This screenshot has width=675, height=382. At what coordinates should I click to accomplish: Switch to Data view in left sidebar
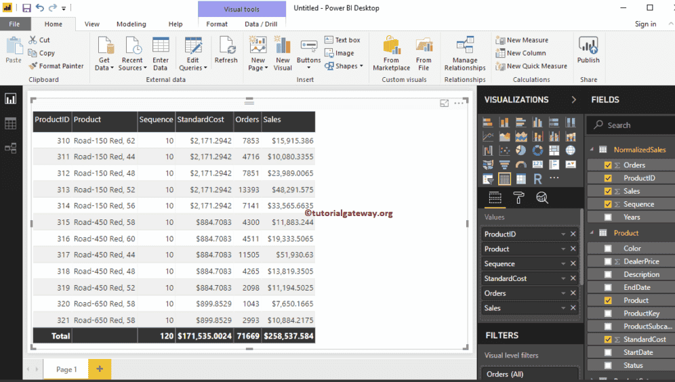(10, 123)
